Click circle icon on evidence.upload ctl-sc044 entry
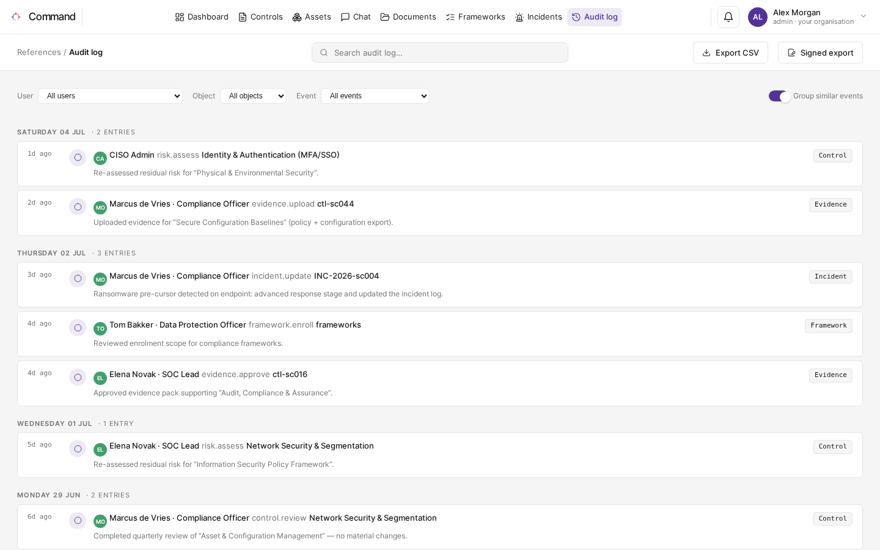The width and height of the screenshot is (880, 550). coord(78,207)
